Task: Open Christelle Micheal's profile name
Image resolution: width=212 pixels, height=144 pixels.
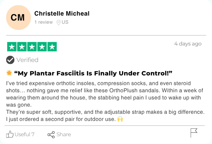Action: coord(62,13)
